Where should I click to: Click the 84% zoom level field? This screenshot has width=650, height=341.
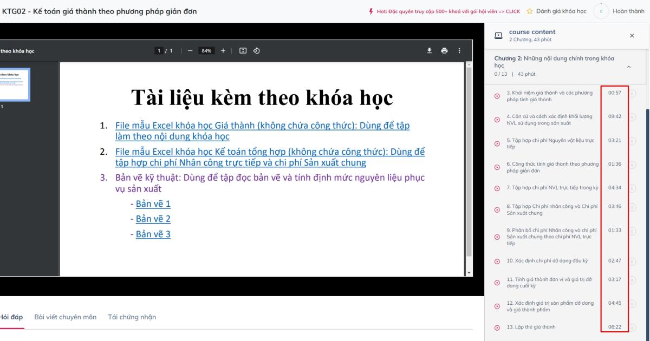tap(206, 50)
